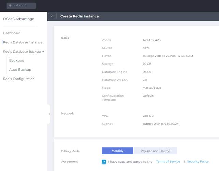The height and width of the screenshot is (171, 219).
Task: Click the VPC value vpc-172
Action: pyautogui.click(x=148, y=116)
